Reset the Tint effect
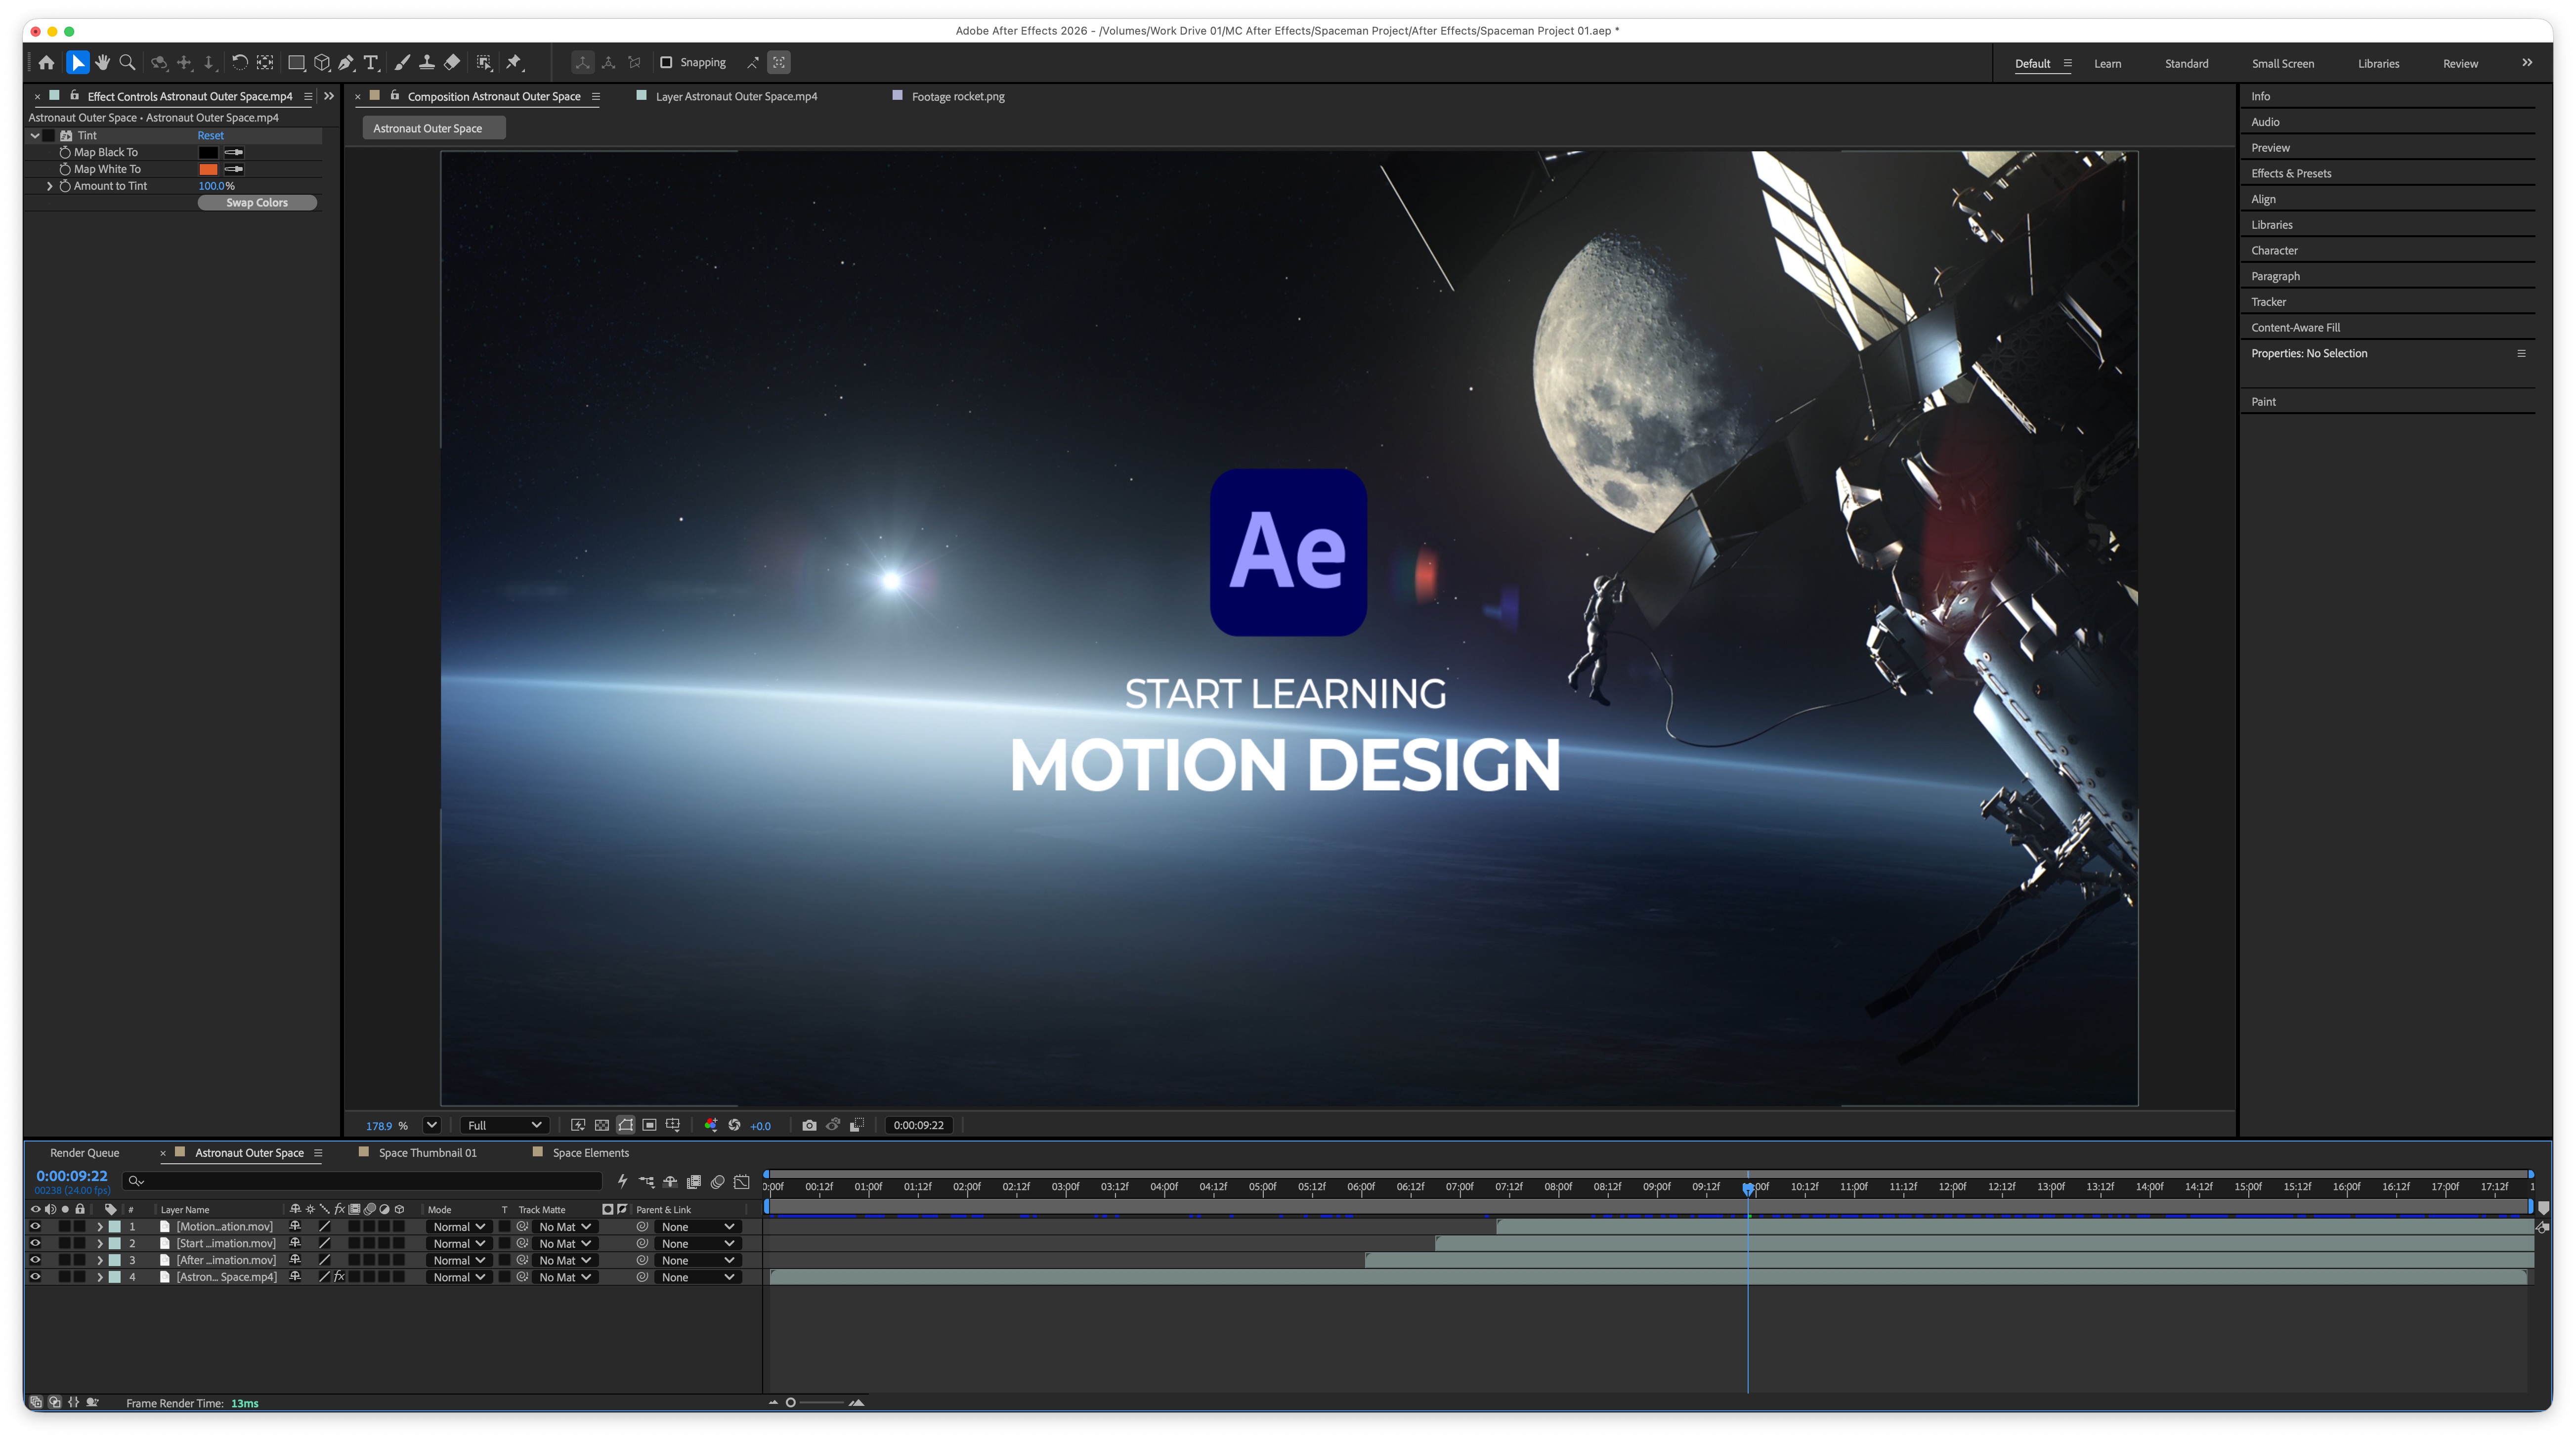 coord(210,136)
